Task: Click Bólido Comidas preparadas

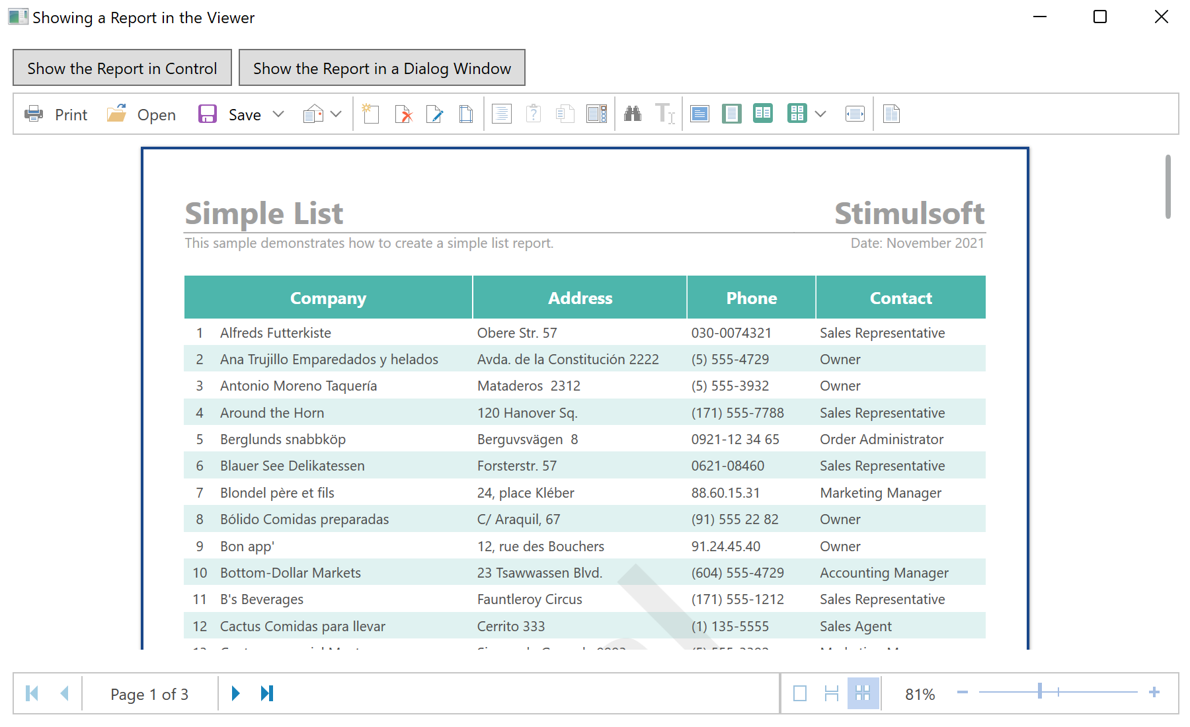Action: coord(305,519)
